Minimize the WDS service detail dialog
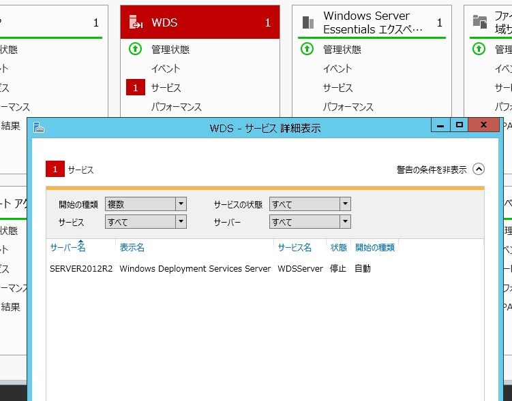The height and width of the screenshot is (401, 512). [440, 125]
